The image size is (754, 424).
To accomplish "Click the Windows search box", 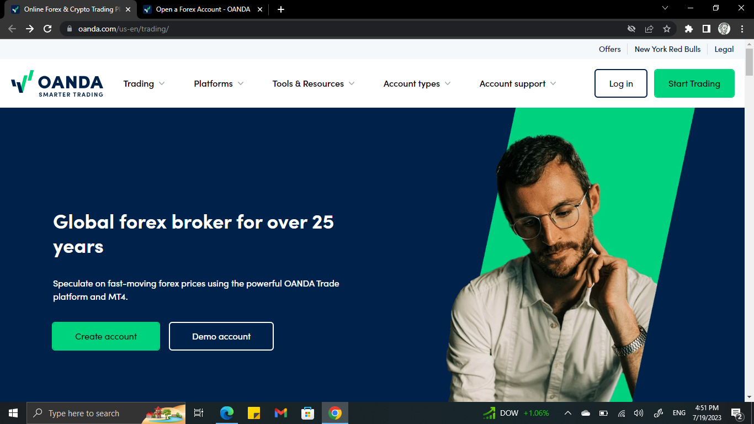I will click(x=106, y=413).
